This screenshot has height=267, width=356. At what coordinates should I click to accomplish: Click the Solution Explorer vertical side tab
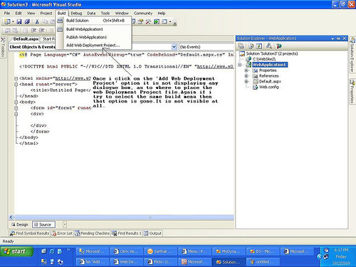tap(352, 55)
